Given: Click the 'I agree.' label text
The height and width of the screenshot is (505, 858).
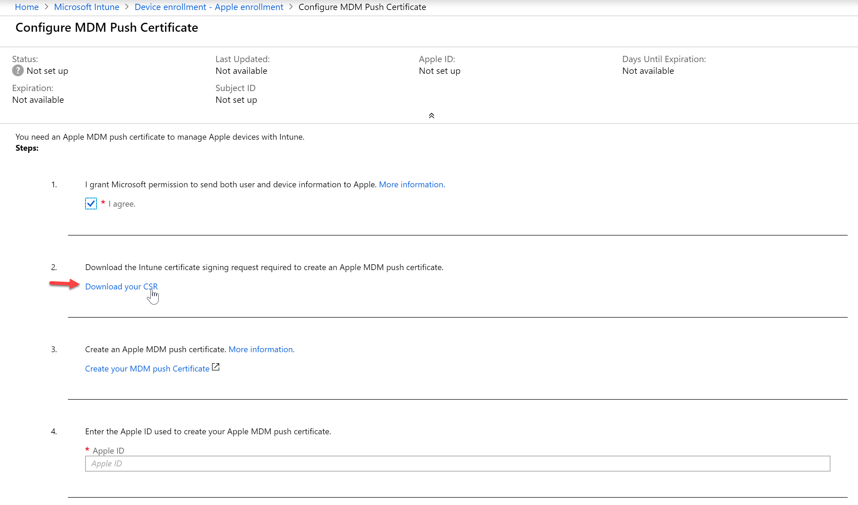Looking at the screenshot, I should [x=122, y=204].
